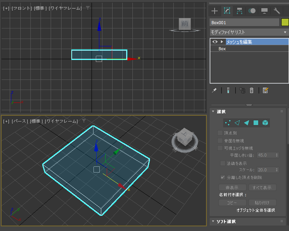Click the Front viewport filter funnel icon

pos(88,8)
